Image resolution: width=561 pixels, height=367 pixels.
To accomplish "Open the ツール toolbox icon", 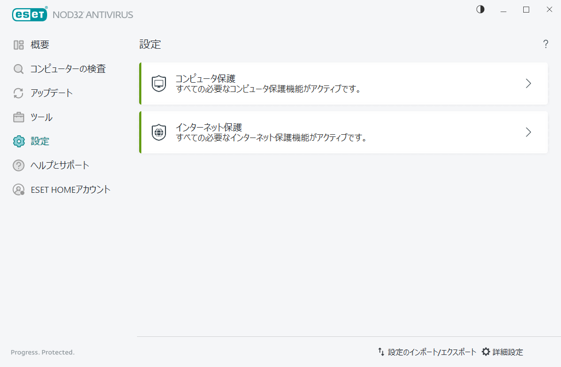I will click(18, 117).
